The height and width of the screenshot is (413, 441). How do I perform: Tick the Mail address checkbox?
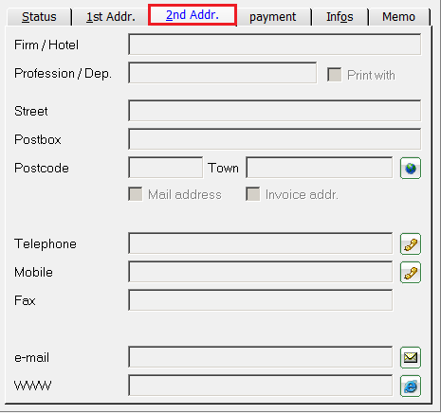(136, 194)
